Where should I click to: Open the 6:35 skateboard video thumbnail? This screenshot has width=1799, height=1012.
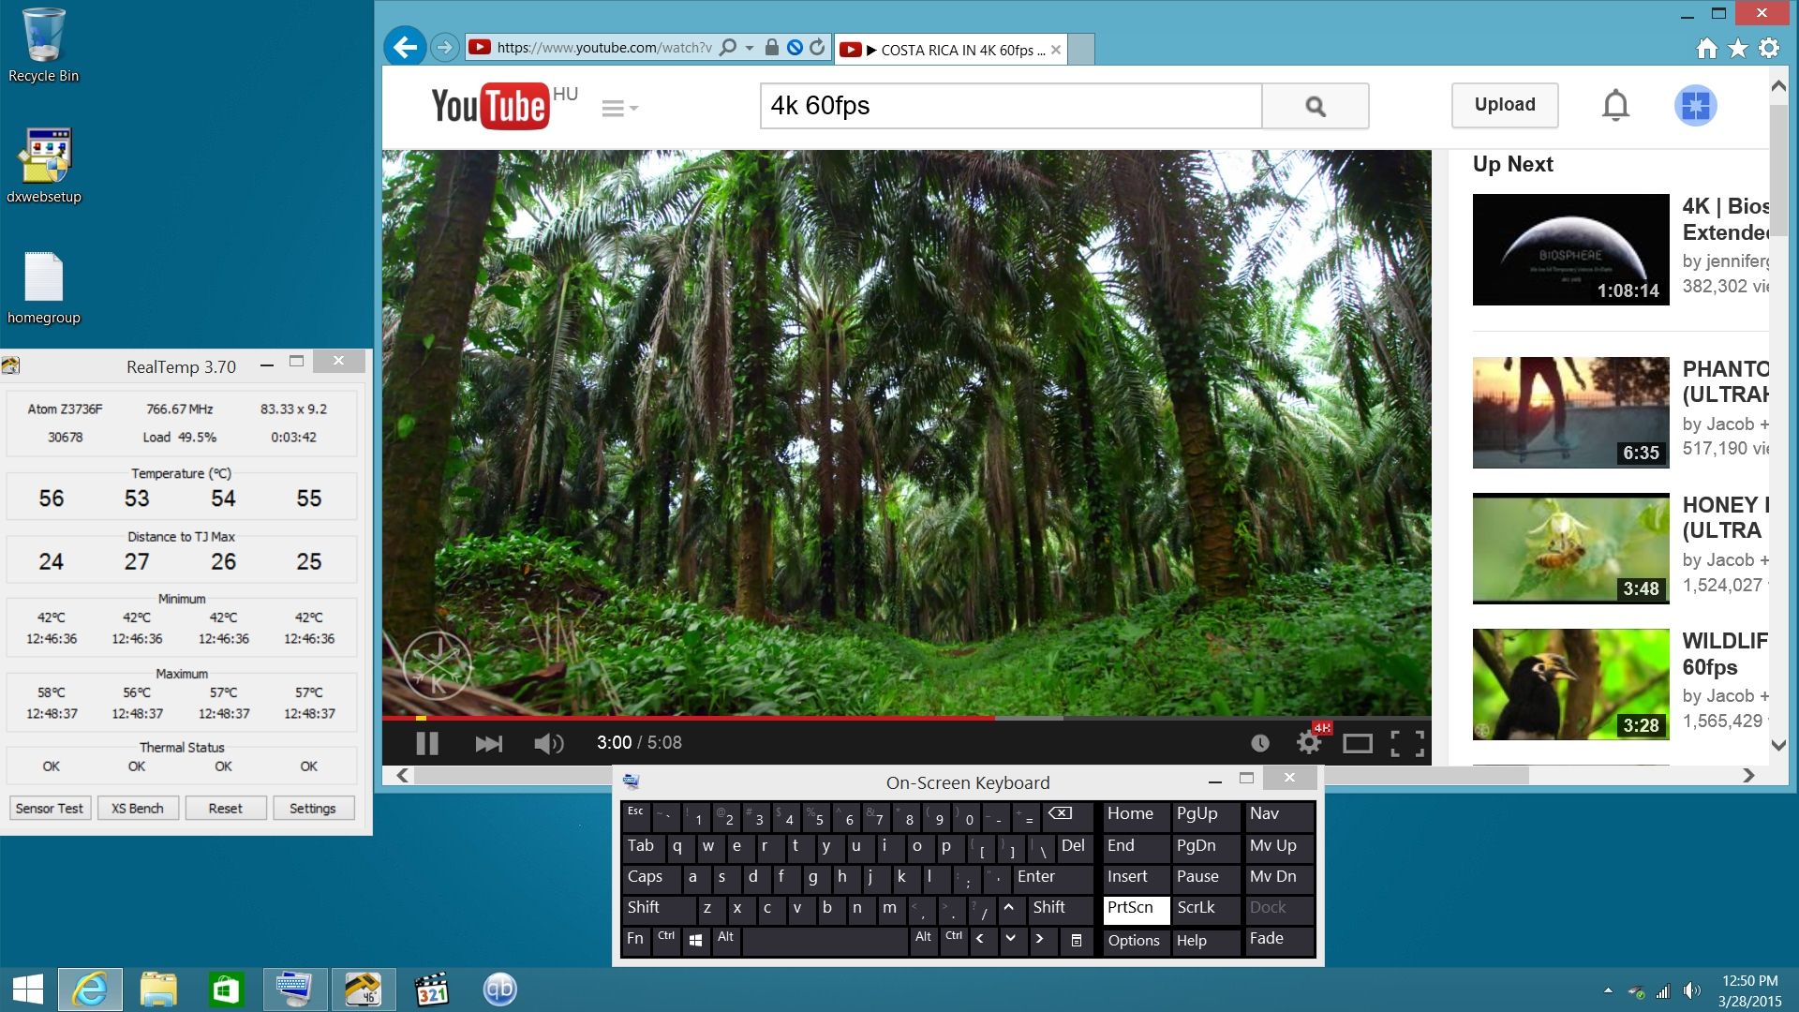(1571, 412)
